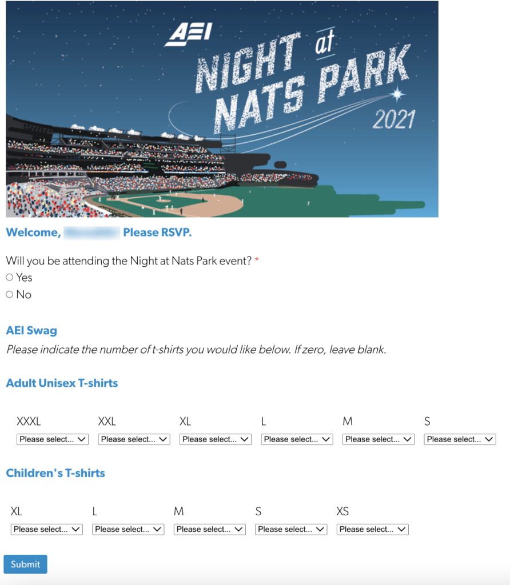This screenshot has height=585, width=510.
Task: Click the AEI logo in the banner
Action: click(x=188, y=35)
